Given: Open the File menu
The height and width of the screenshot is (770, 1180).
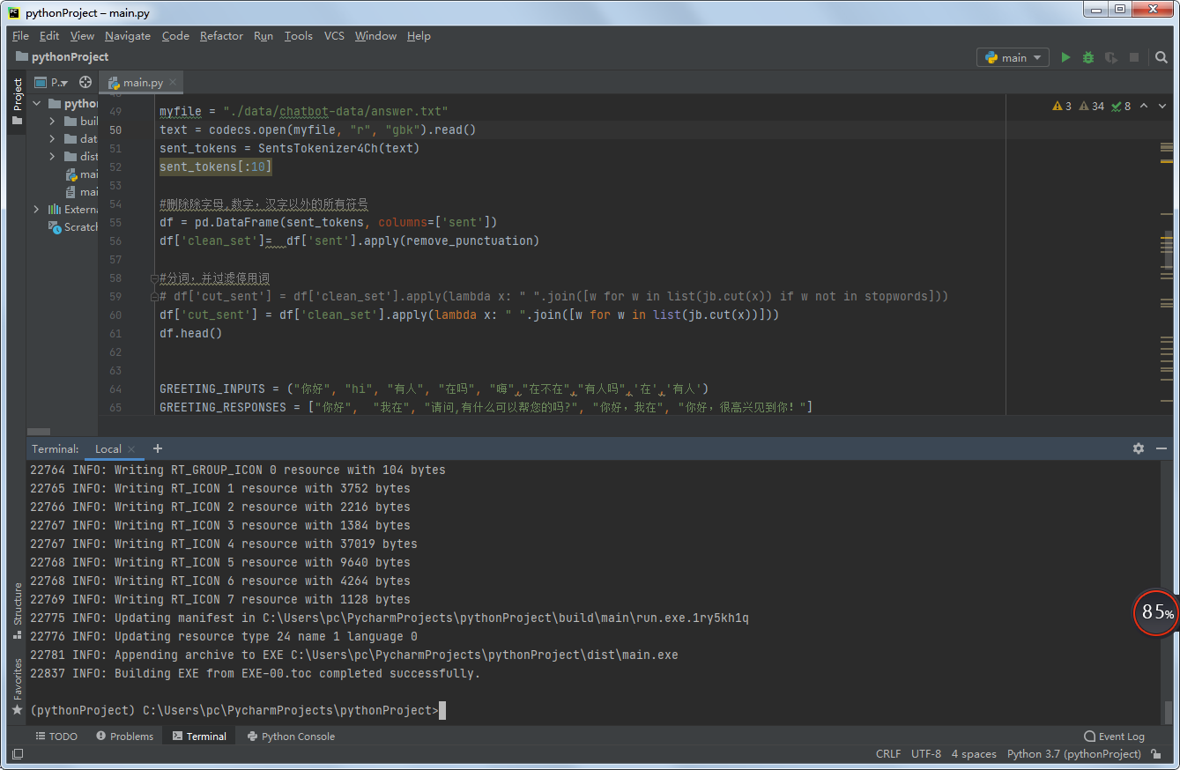Looking at the screenshot, I should [20, 36].
